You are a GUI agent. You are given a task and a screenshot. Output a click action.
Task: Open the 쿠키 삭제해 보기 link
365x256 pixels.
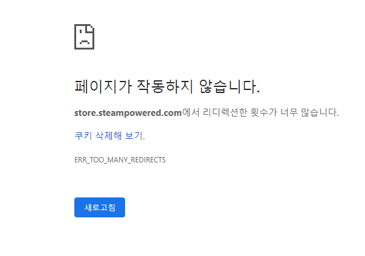coord(109,136)
